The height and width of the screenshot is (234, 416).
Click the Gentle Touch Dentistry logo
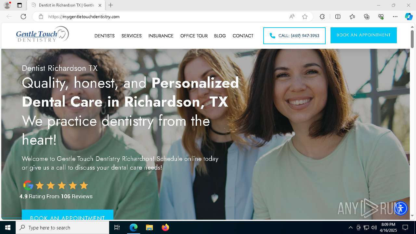42,34
